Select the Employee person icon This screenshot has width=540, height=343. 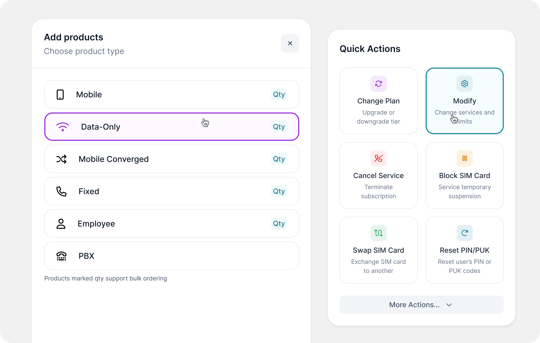tap(61, 223)
